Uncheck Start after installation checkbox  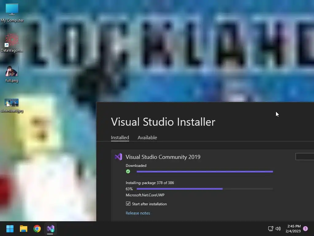coord(128,204)
